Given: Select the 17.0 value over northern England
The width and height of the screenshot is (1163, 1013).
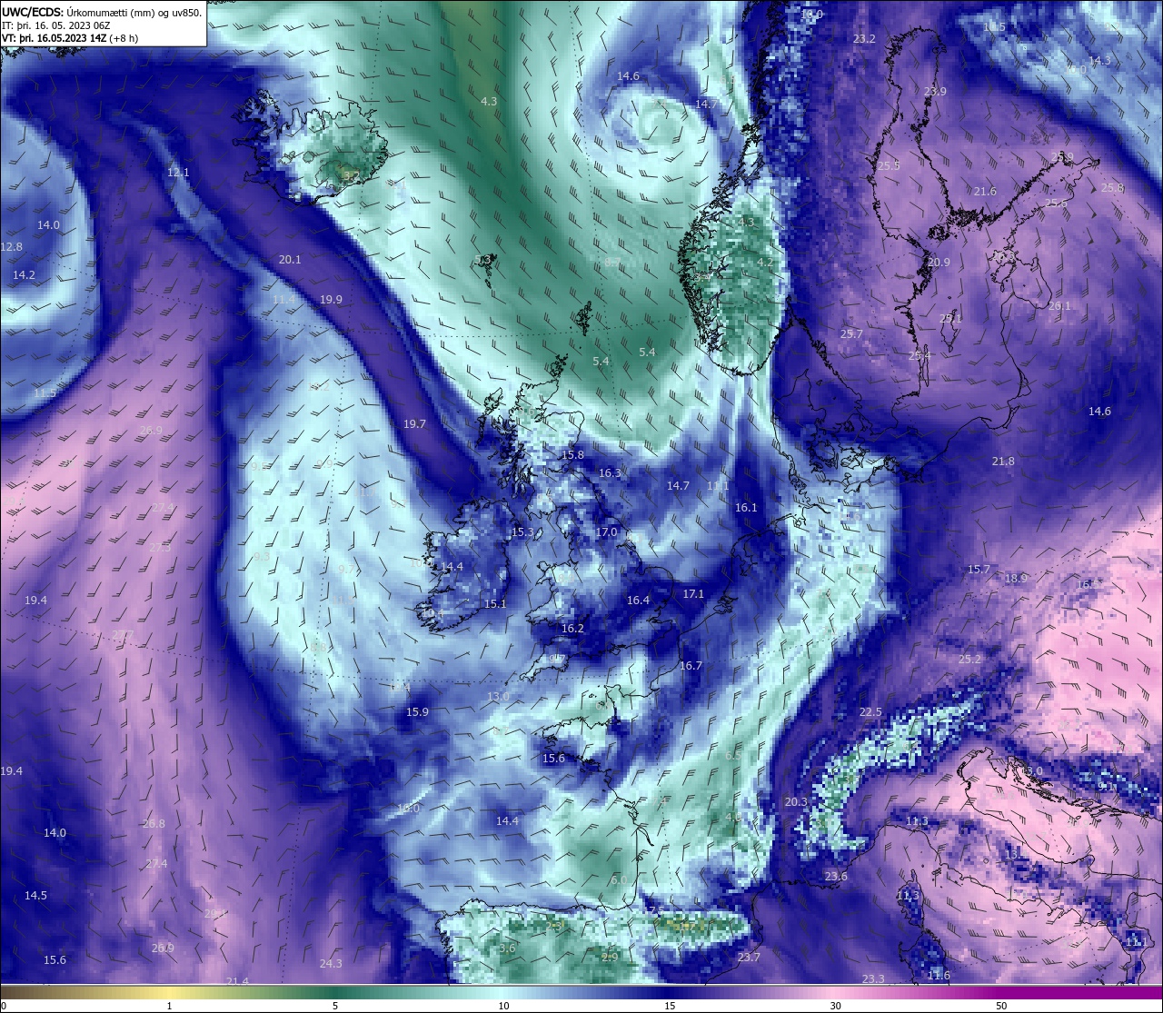Looking at the screenshot, I should (606, 532).
